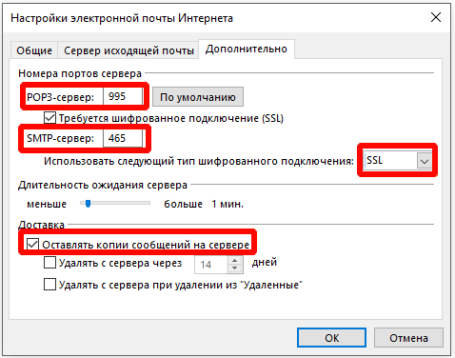
Task: Click the server timeout slider thumb
Action: click(x=88, y=204)
